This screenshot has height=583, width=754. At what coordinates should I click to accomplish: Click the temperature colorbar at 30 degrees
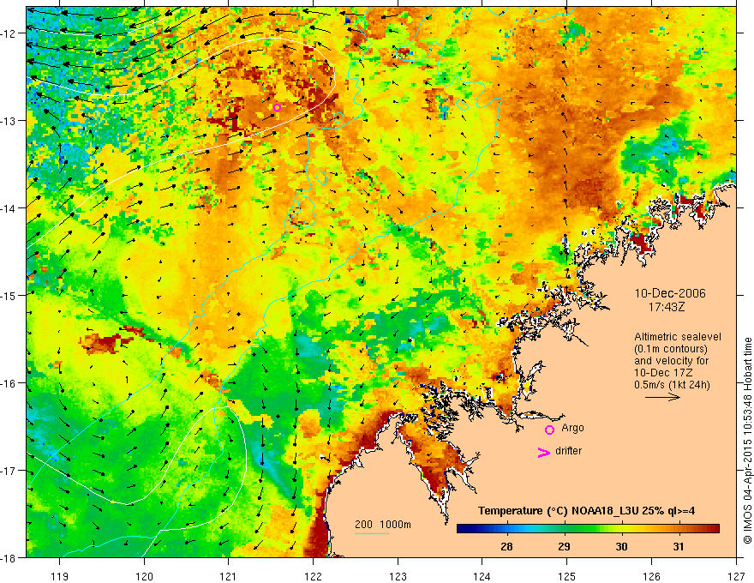click(621, 529)
